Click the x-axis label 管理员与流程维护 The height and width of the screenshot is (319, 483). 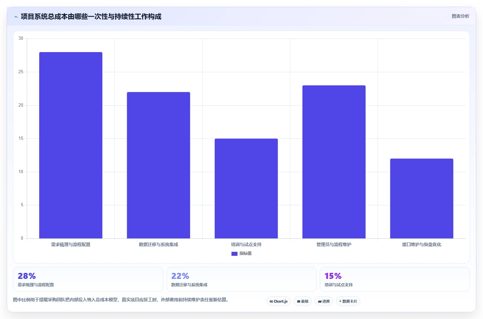click(x=334, y=245)
